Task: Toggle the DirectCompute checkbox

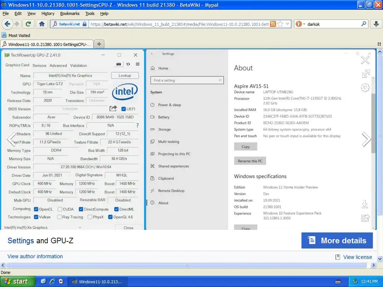Action: click(x=81, y=209)
